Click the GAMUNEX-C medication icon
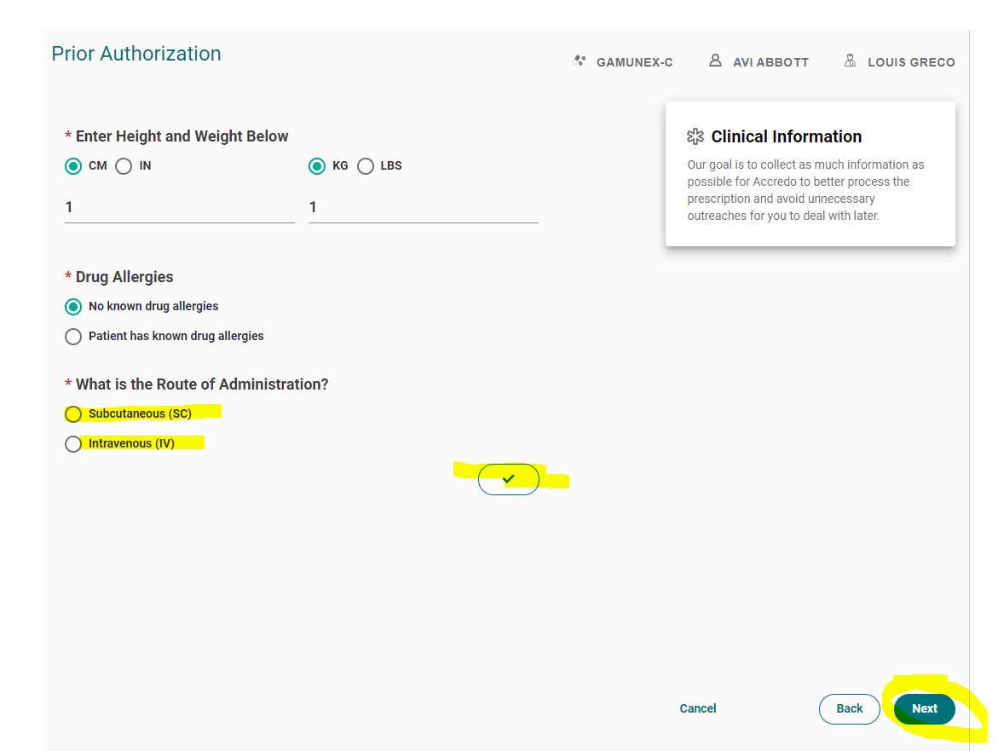 click(580, 61)
